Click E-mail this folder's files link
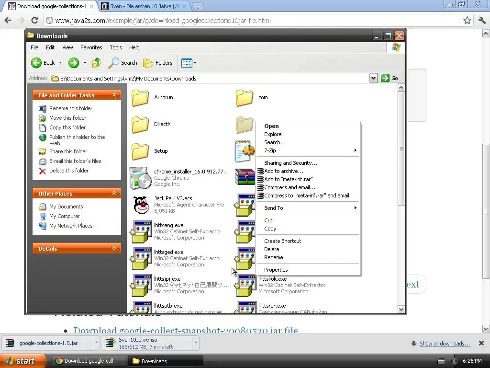 pyautogui.click(x=75, y=161)
